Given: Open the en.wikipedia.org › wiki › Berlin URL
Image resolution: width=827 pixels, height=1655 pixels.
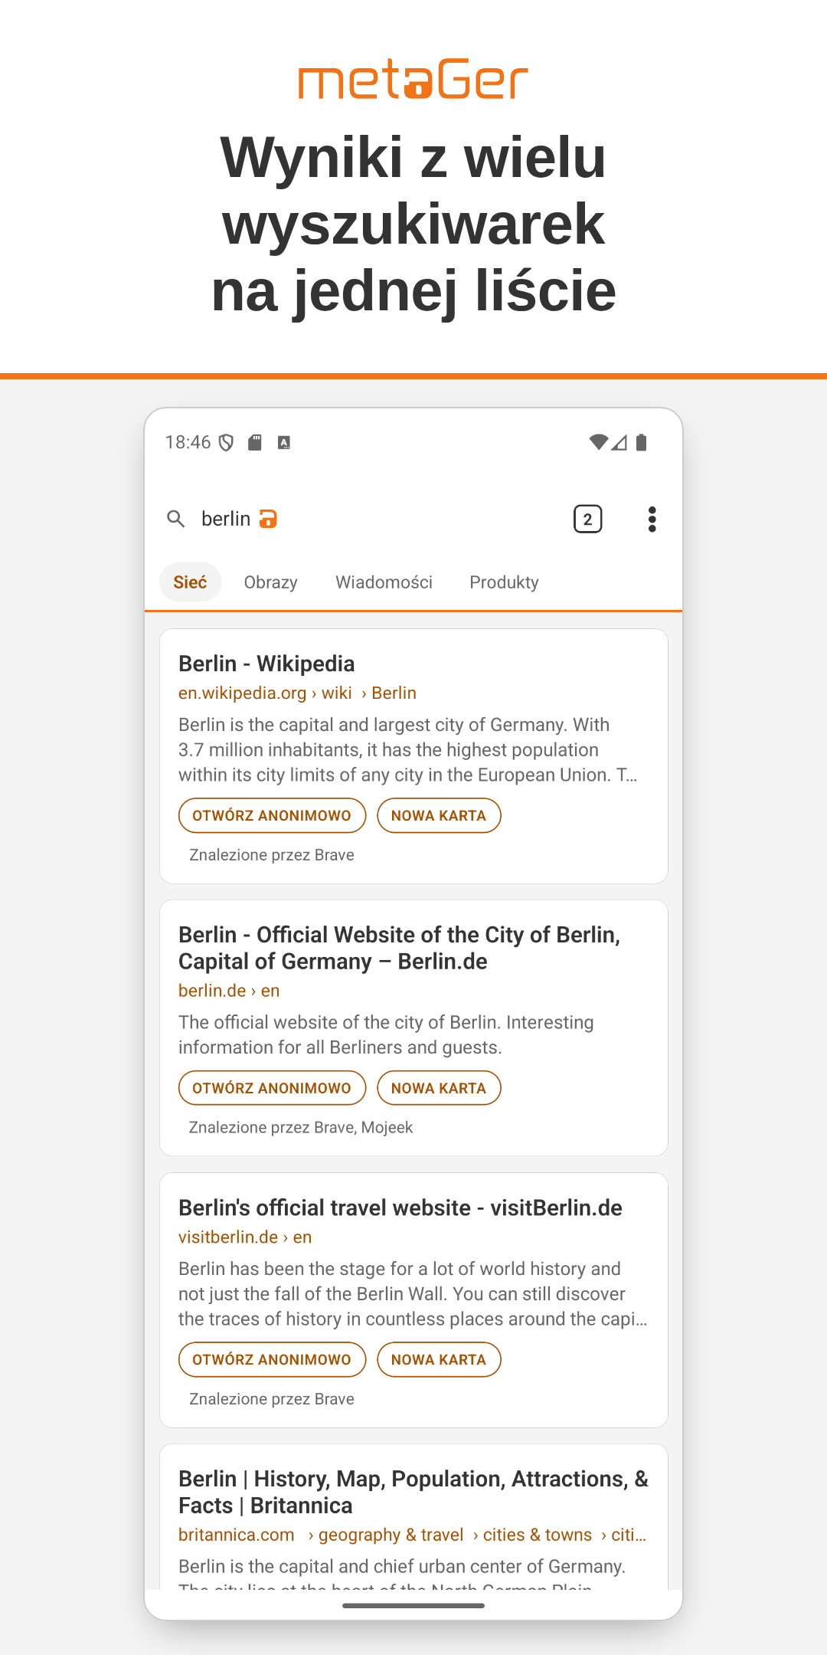Looking at the screenshot, I should pos(297,693).
